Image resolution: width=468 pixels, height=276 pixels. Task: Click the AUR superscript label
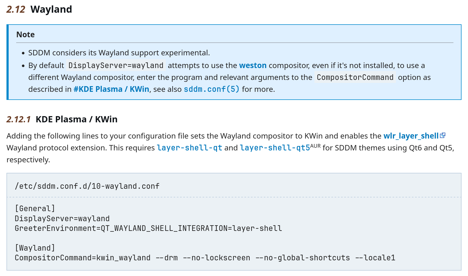[x=316, y=146]
